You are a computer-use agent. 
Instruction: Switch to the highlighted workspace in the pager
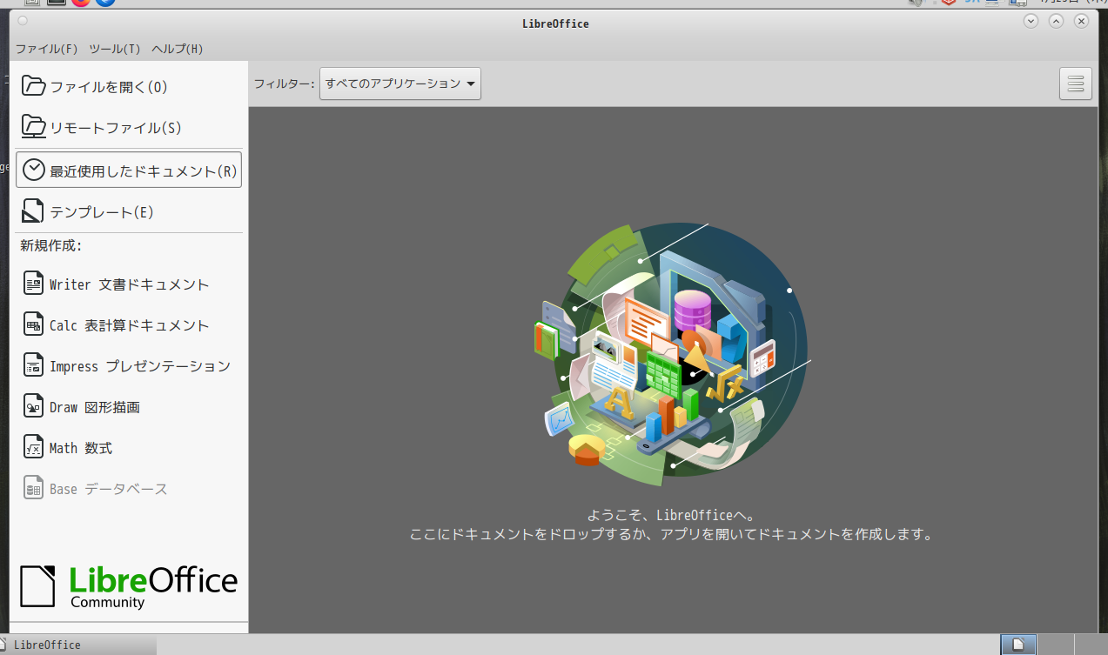pos(1017,645)
